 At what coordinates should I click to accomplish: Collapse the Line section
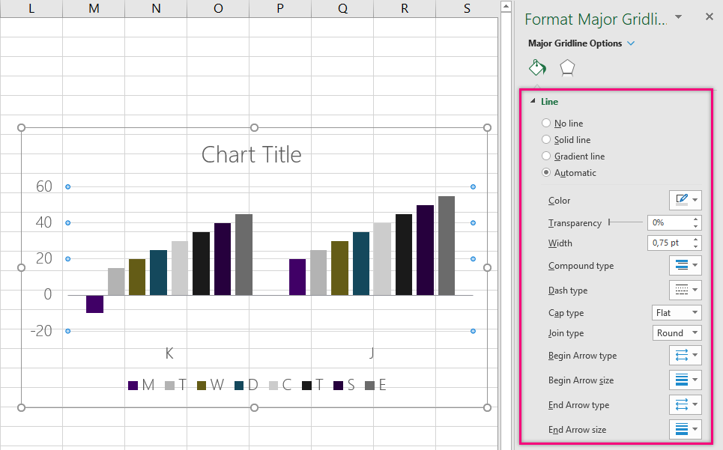(x=533, y=101)
